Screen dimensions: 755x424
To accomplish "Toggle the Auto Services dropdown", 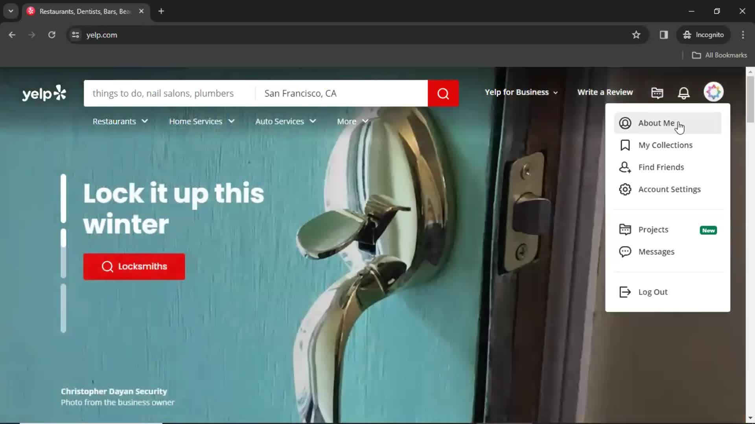I will (x=285, y=121).
